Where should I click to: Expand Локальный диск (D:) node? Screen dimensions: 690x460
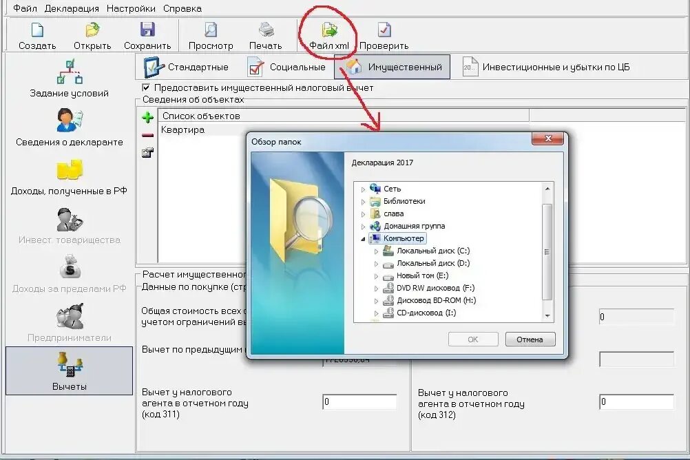376,264
